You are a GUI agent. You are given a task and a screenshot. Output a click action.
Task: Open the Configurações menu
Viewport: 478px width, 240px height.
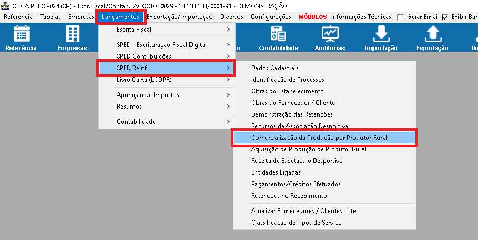pyautogui.click(x=271, y=17)
